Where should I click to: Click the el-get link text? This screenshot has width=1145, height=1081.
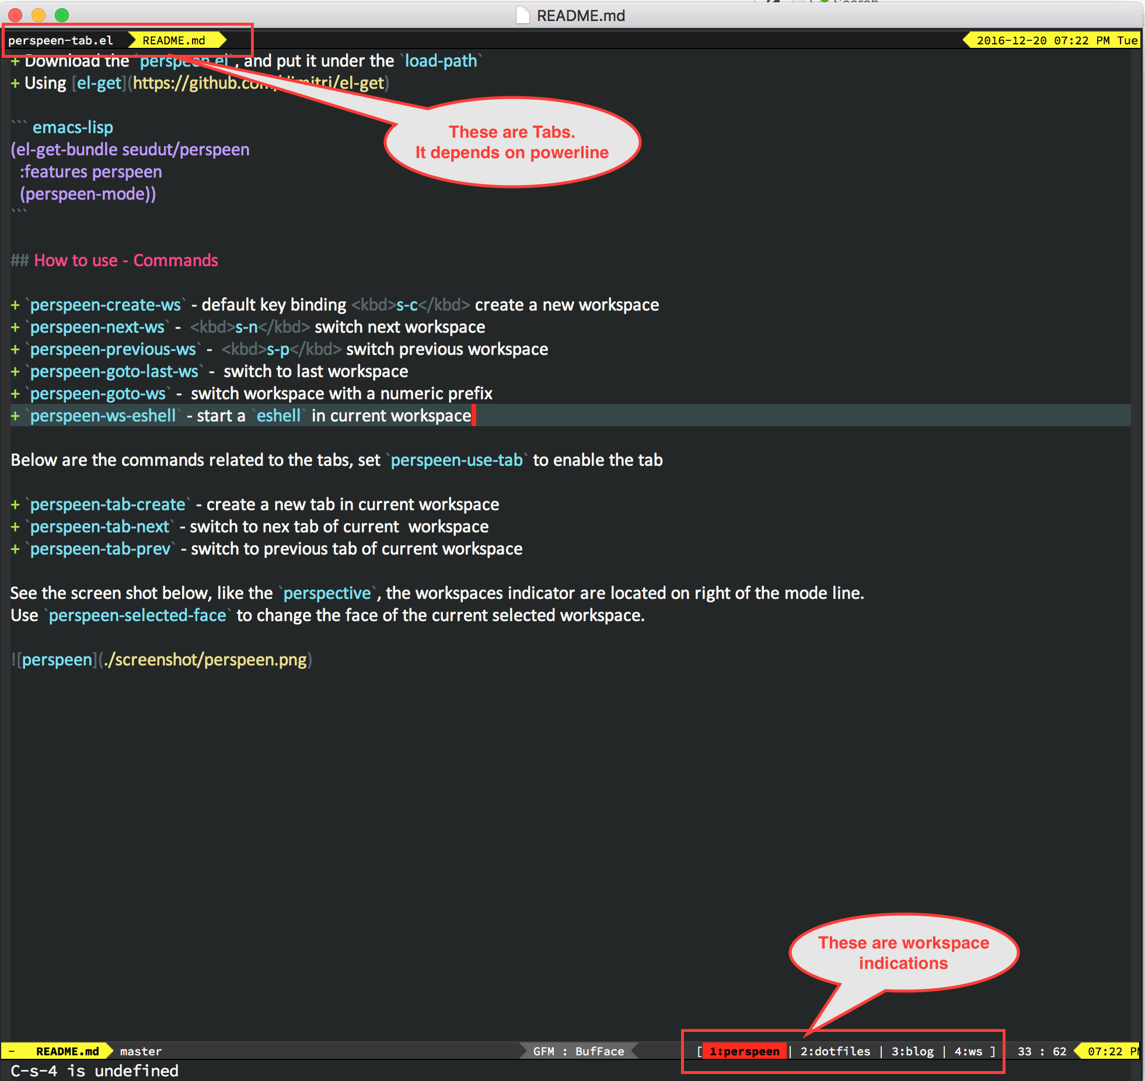click(x=99, y=83)
